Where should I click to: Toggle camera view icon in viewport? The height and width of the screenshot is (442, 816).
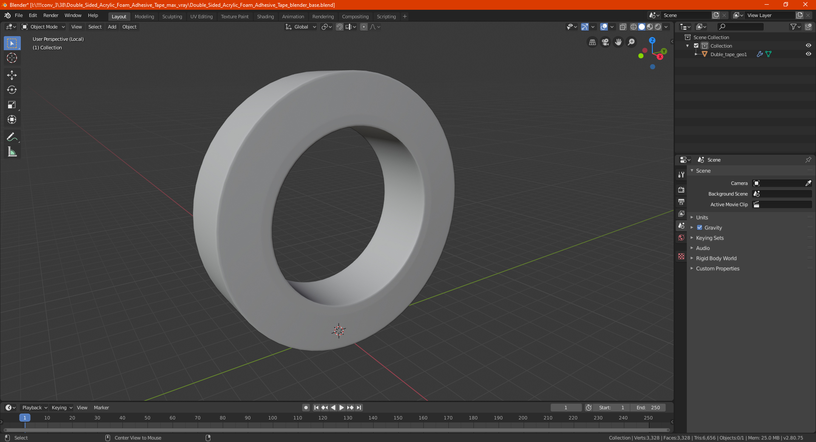(x=605, y=42)
